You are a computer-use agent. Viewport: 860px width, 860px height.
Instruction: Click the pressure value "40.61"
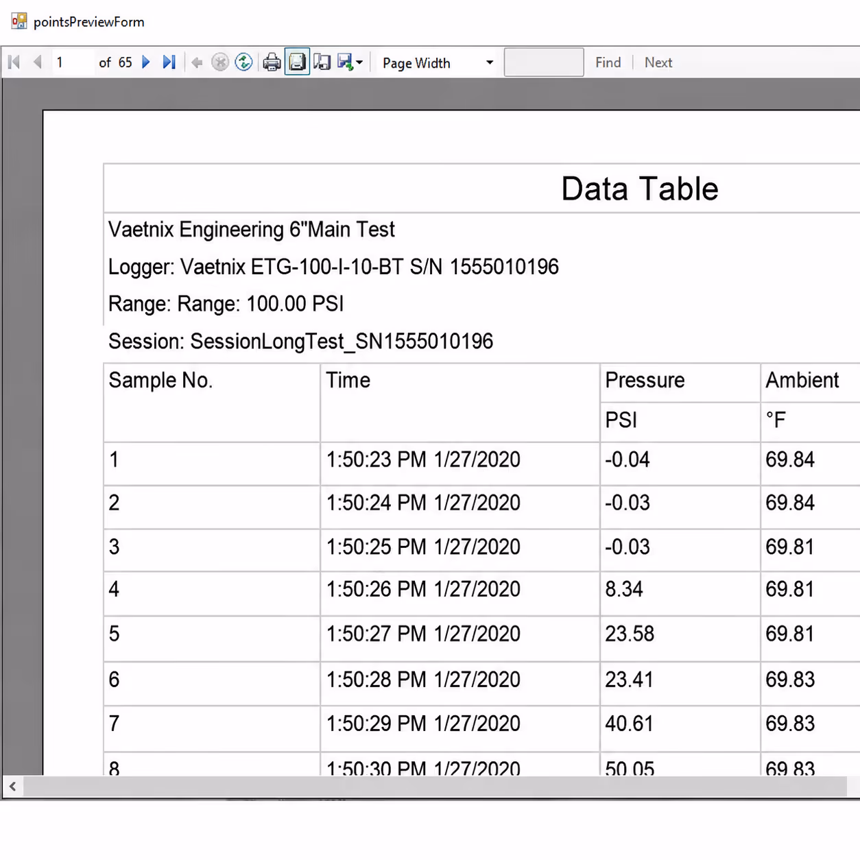pos(629,724)
